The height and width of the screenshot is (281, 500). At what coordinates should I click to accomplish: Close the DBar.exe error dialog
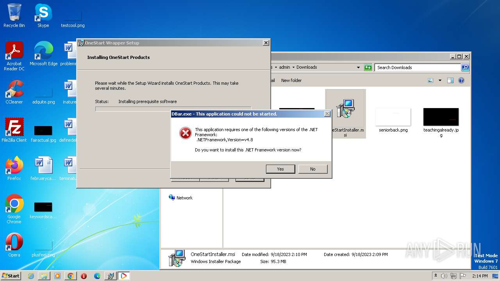(x=327, y=114)
